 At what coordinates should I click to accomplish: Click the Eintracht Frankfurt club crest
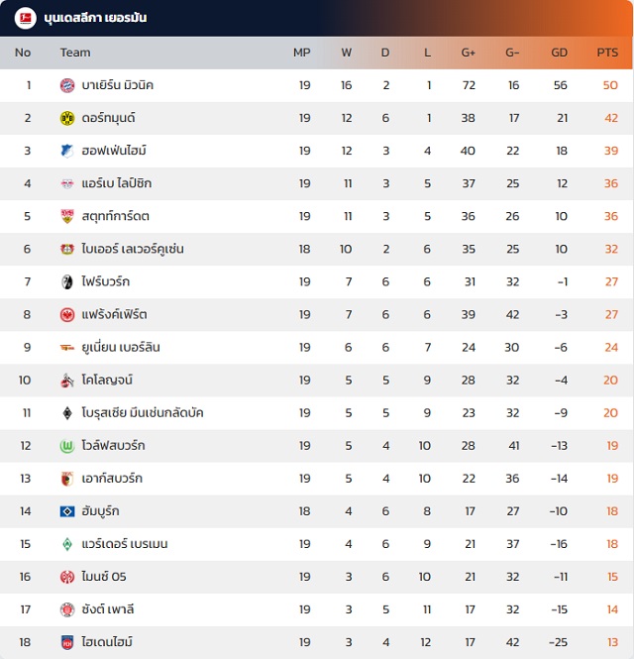(67, 314)
